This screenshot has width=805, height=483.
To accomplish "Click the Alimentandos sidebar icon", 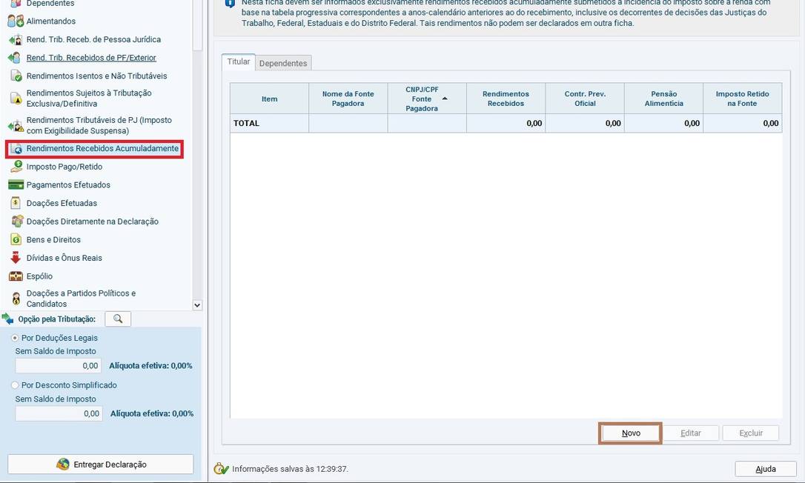I will [x=16, y=21].
